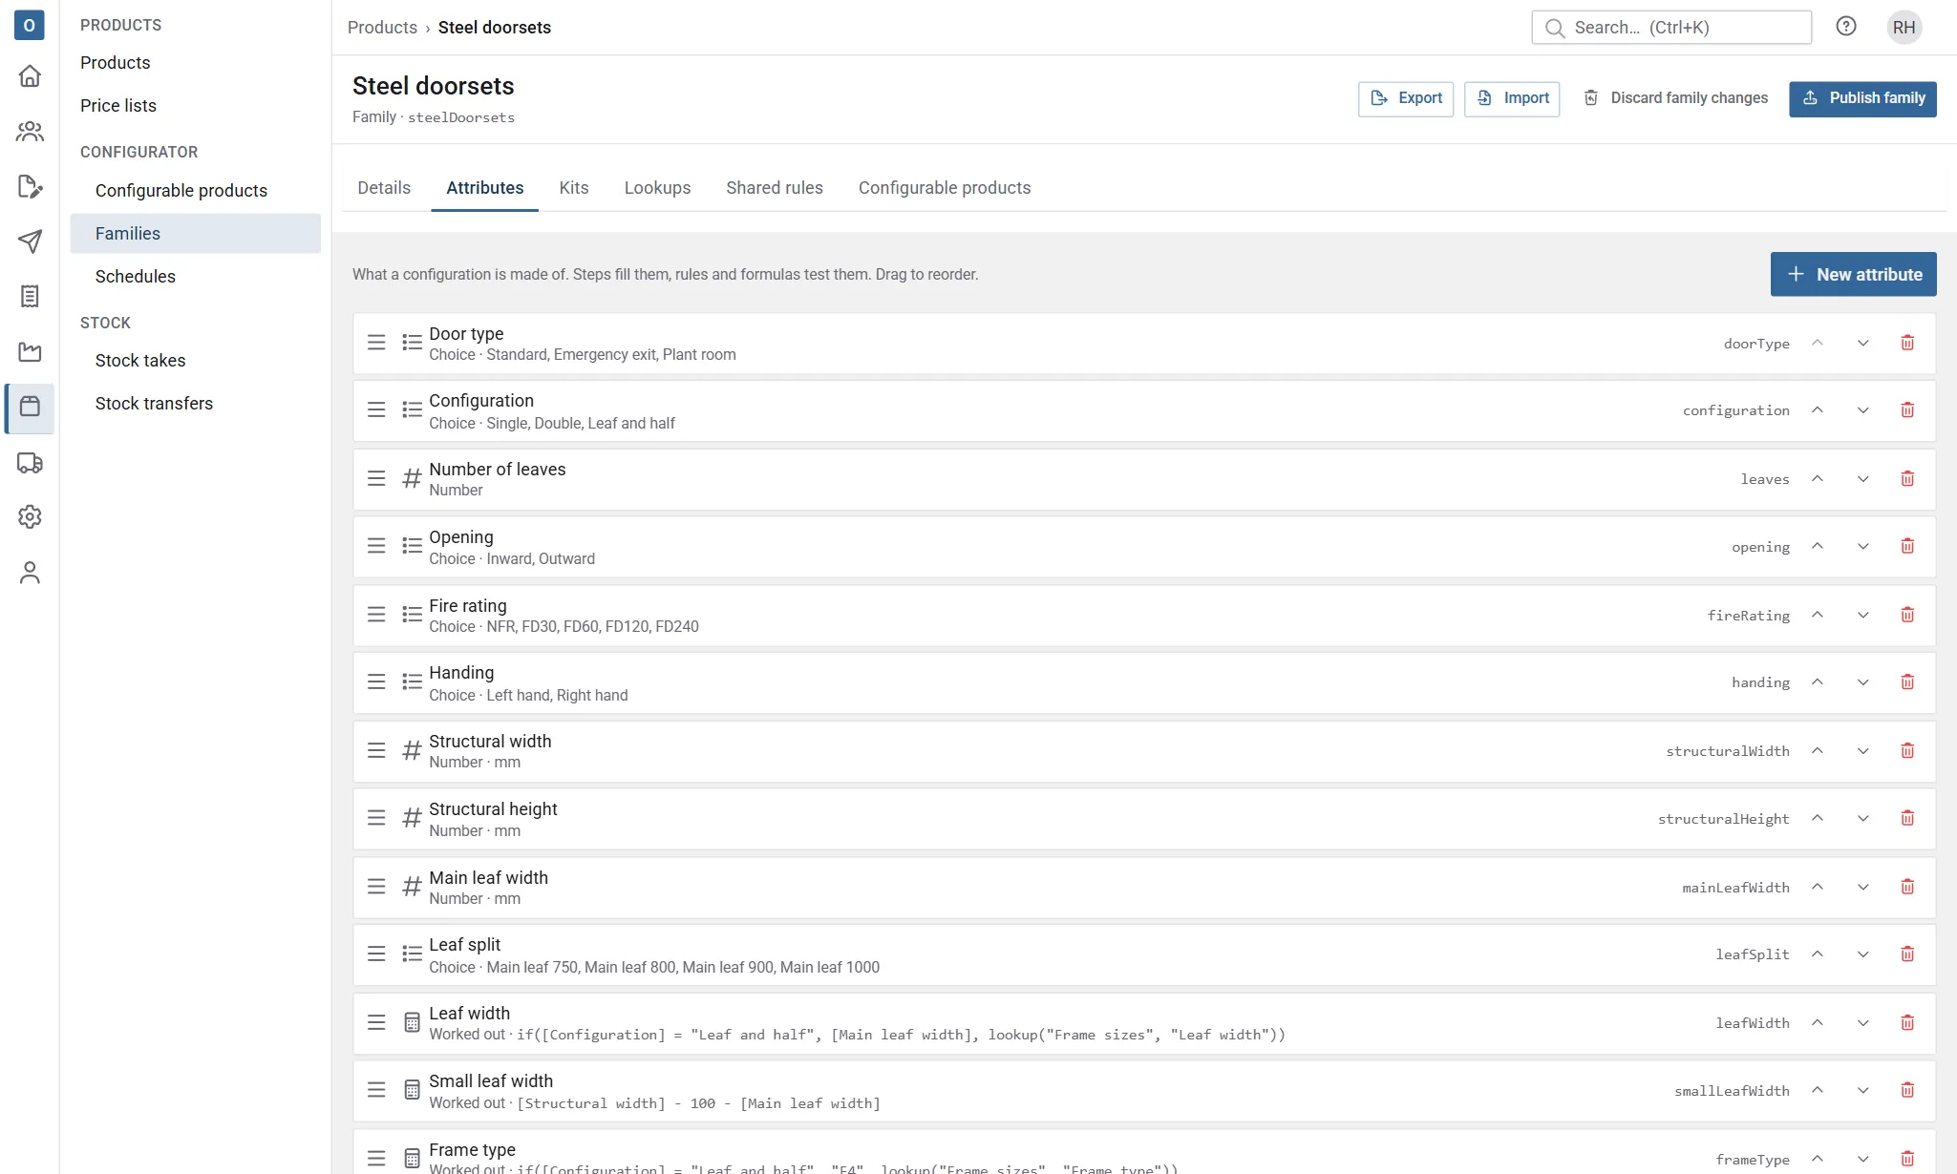The height and width of the screenshot is (1174, 1957).
Task: Open the RH user avatar menu
Action: (x=1904, y=28)
